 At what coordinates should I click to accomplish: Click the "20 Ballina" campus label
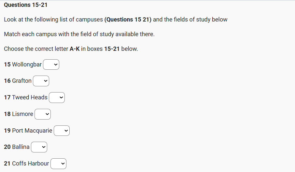(x=17, y=147)
